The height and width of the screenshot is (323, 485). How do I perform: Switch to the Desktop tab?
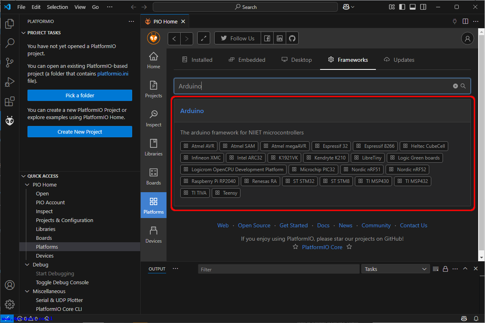[x=297, y=60]
